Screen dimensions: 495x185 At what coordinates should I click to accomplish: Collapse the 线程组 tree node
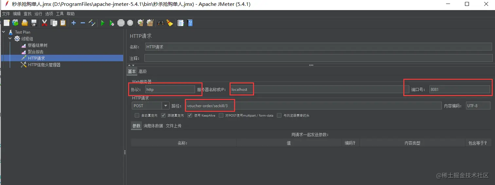10,39
